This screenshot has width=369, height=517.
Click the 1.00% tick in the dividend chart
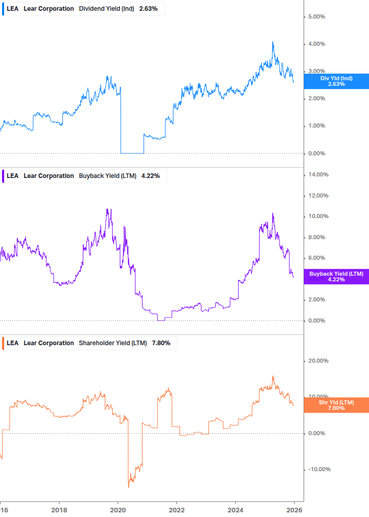tap(317, 126)
